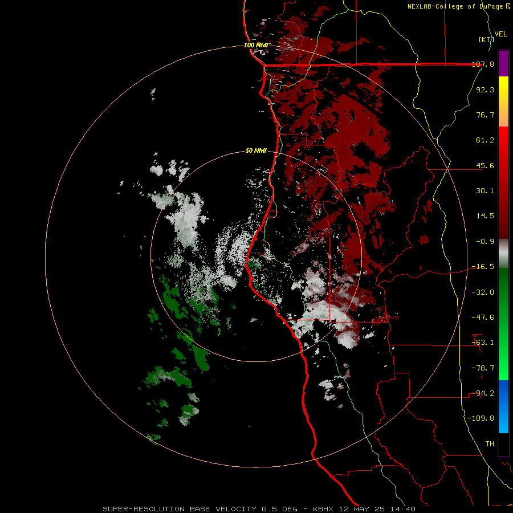Screen dimensions: 513x513
Task: Pick the gray near-zero velocity scale segment
Action: pos(503,254)
